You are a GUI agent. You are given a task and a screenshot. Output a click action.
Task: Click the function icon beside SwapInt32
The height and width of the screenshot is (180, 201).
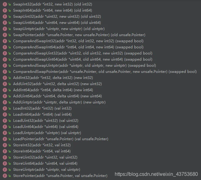(x=5, y=4)
